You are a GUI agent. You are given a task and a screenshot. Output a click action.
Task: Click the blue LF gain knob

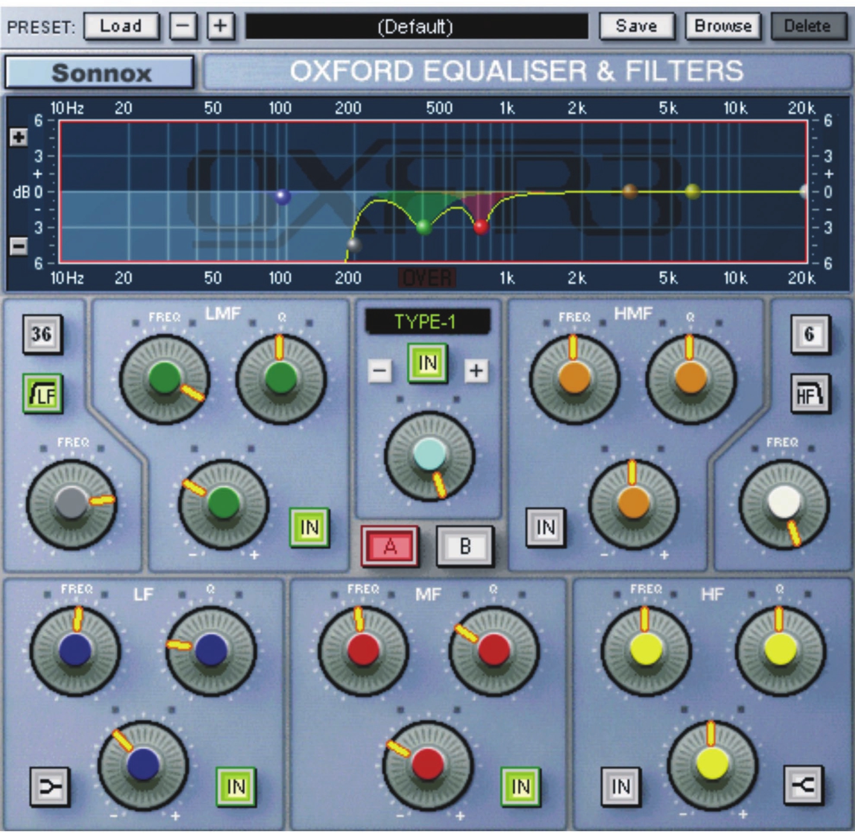point(143,765)
